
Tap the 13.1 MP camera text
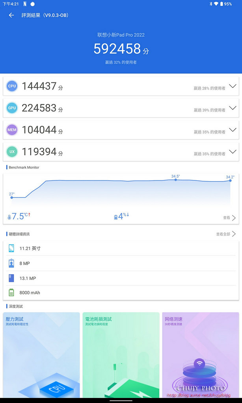click(28, 279)
